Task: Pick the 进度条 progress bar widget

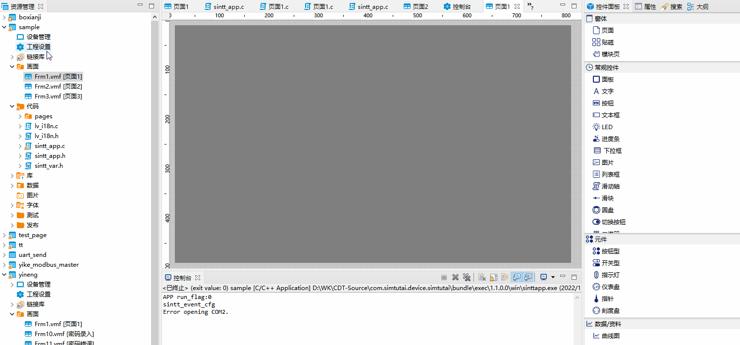Action: coord(610,139)
